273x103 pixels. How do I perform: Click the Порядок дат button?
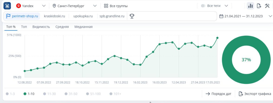pyautogui.click(x=219, y=94)
